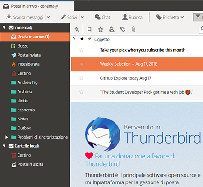Filter by starred messages in quick filter

pyautogui.click(x=101, y=29)
